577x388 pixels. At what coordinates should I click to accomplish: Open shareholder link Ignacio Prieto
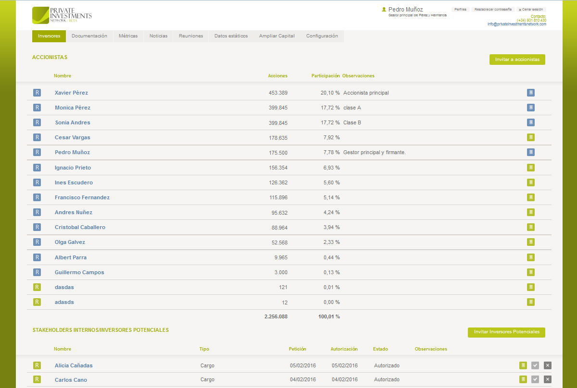73,168
